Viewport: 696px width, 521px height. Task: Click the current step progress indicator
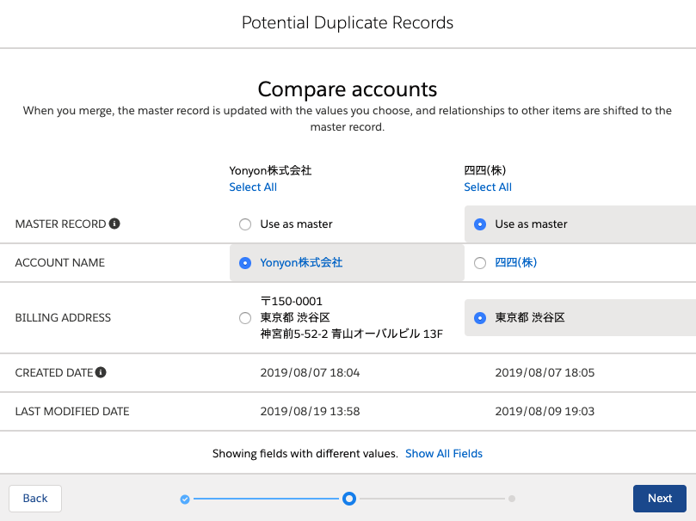pos(348,498)
